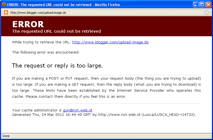This screenshot has height=140, width=213.
Task: Bookmark this page with the star icon
Action: coord(207,13)
